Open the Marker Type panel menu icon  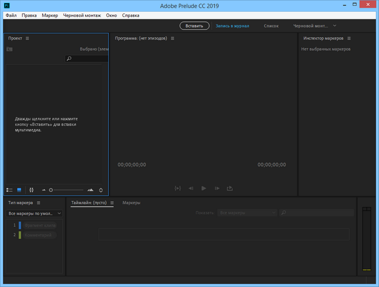tap(38, 203)
